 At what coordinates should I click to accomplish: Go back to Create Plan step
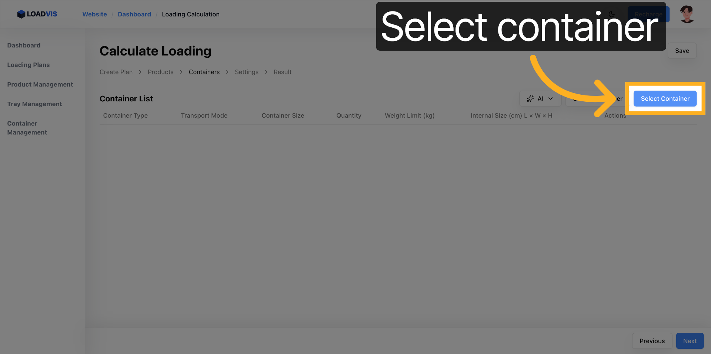pos(116,72)
